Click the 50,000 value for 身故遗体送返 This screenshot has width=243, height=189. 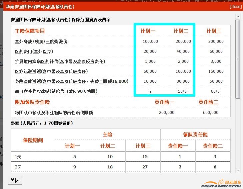click(216, 81)
